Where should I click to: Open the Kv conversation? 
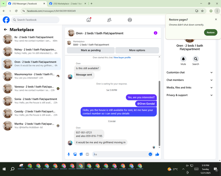coord(31,39)
